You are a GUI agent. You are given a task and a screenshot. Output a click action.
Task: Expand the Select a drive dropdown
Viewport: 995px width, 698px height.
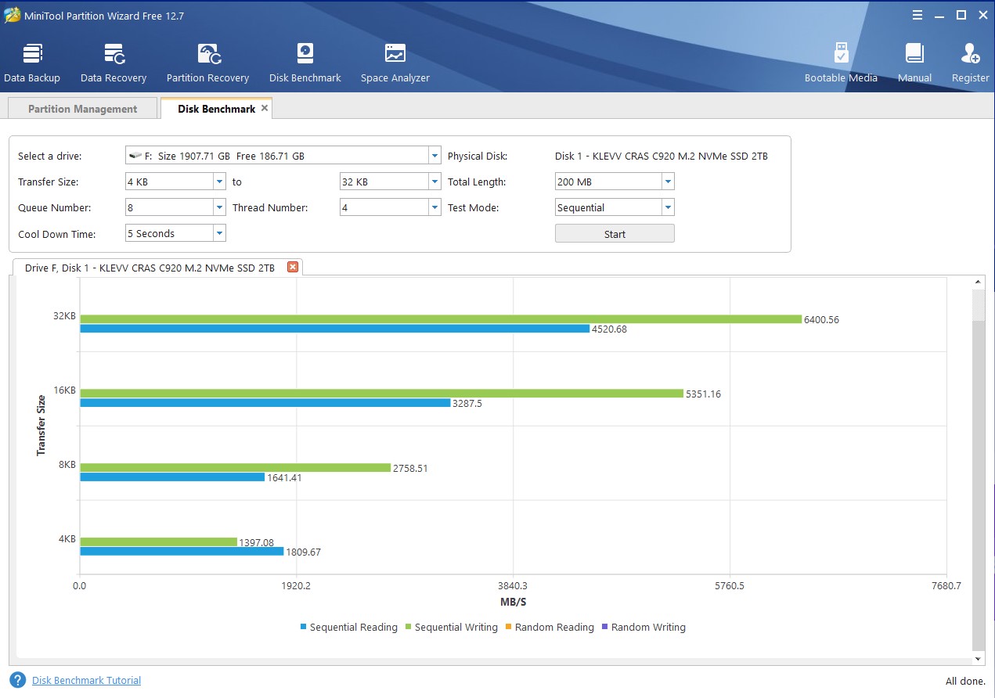click(x=434, y=156)
